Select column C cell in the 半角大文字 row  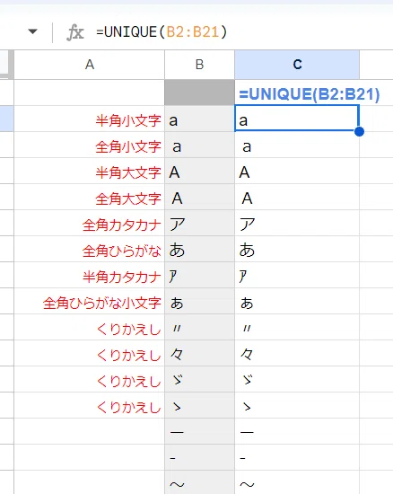tap(297, 171)
